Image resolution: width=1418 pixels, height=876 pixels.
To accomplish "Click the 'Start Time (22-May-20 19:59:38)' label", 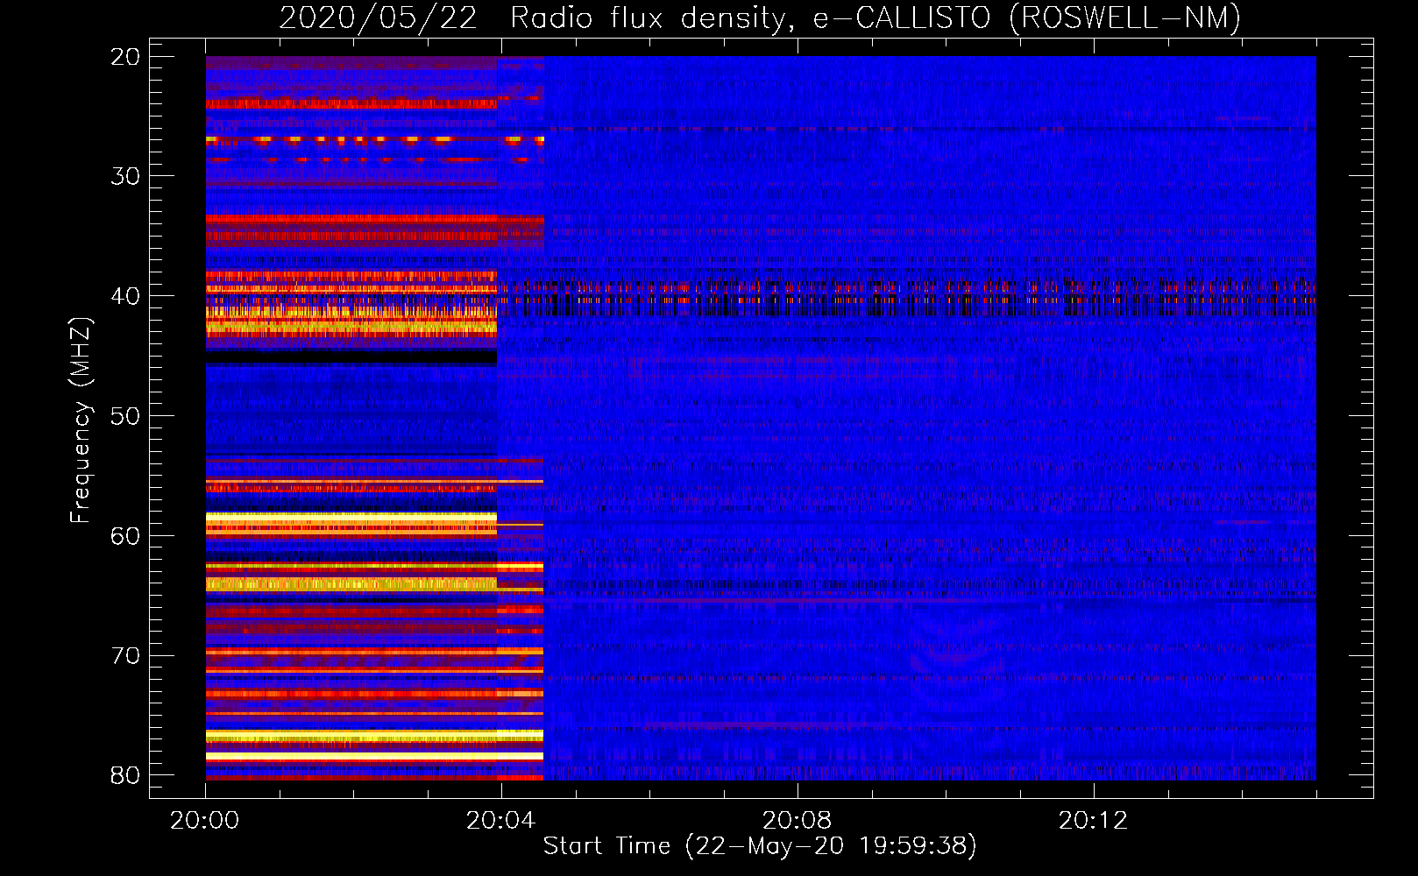I will tap(760, 846).
